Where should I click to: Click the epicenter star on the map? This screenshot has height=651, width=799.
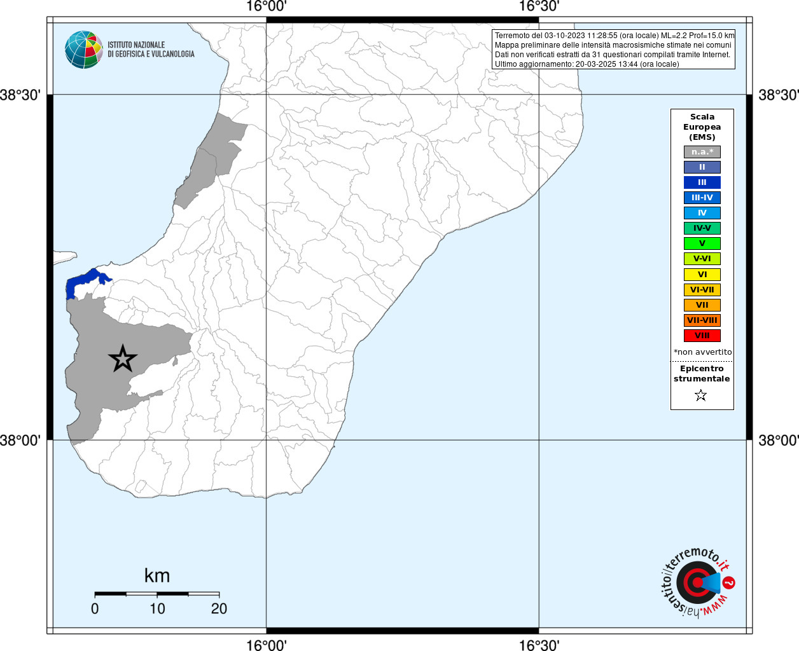pyautogui.click(x=123, y=359)
